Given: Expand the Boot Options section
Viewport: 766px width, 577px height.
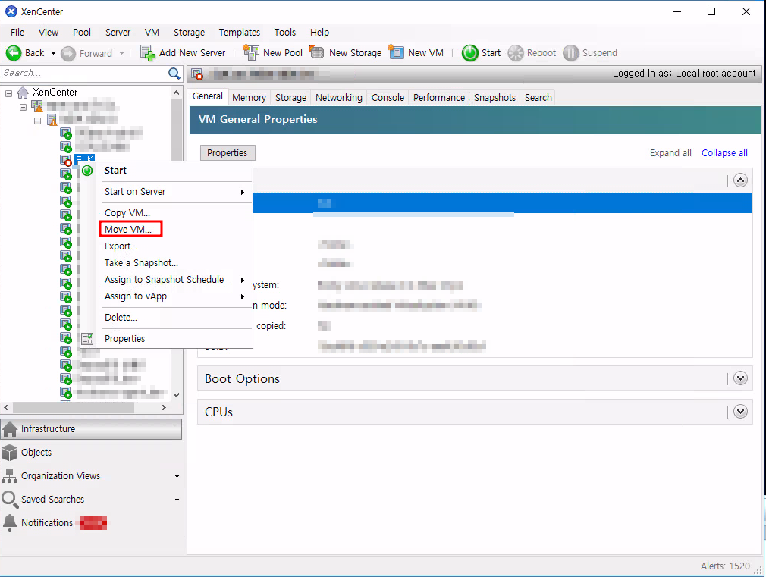Looking at the screenshot, I should click(x=741, y=378).
